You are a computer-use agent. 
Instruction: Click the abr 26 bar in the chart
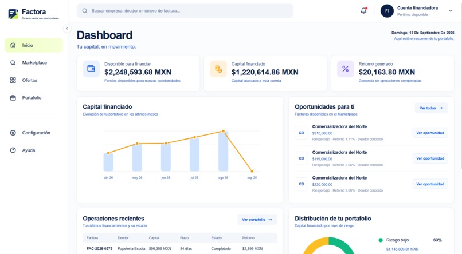[108, 162]
